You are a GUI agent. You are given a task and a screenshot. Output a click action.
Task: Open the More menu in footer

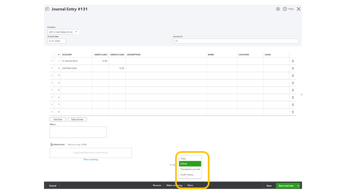(x=190, y=185)
